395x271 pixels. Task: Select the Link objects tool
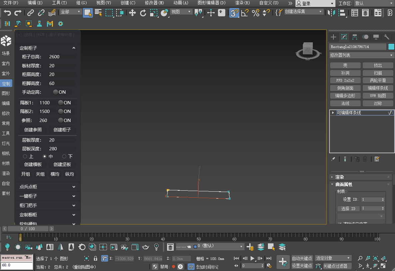pyautogui.click(x=31, y=13)
